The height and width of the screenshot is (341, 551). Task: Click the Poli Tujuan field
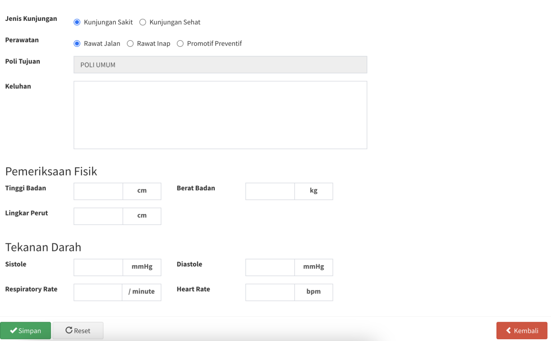[x=220, y=65]
